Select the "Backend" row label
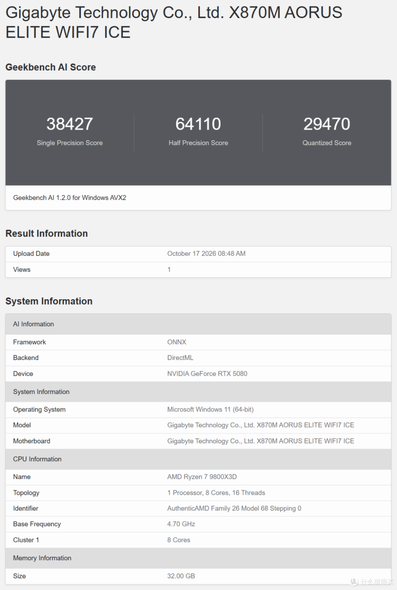The width and height of the screenshot is (397, 590). pos(26,358)
